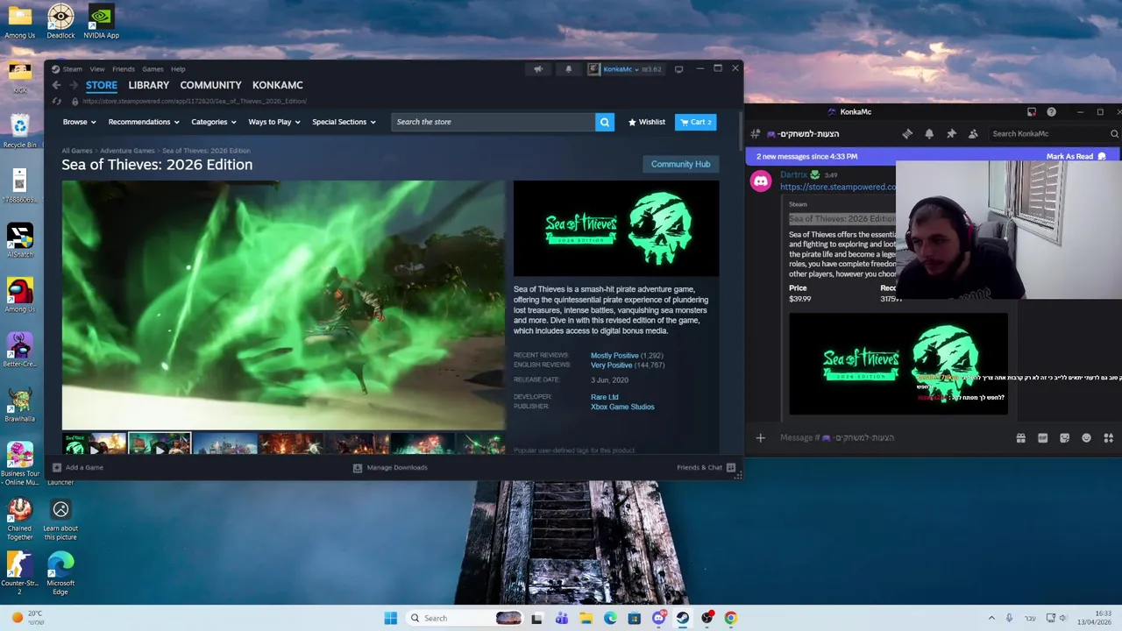Click Mark As Read in Discord
This screenshot has width=1122, height=631.
(x=1076, y=156)
